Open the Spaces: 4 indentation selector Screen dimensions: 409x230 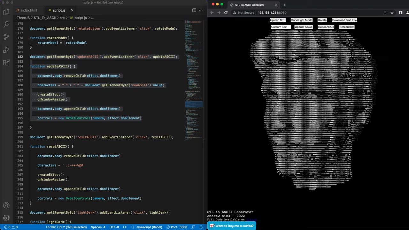98,227
